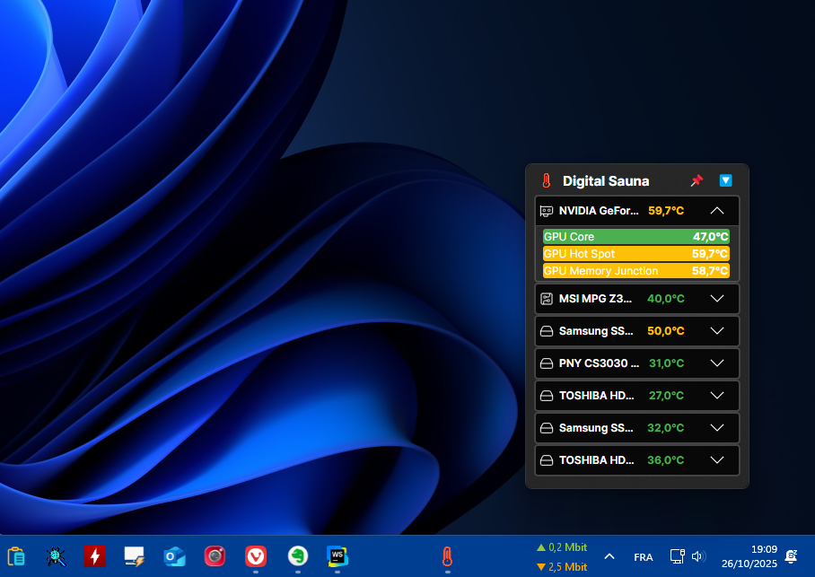The width and height of the screenshot is (815, 577).
Task: Click the FRA language indicator
Action: pos(643,557)
